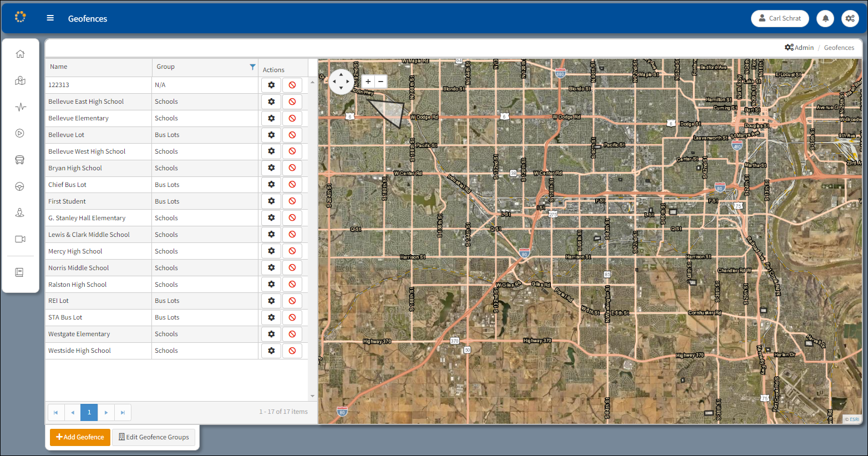Open the bus vehicles sidebar icon
The height and width of the screenshot is (456, 868).
point(20,160)
